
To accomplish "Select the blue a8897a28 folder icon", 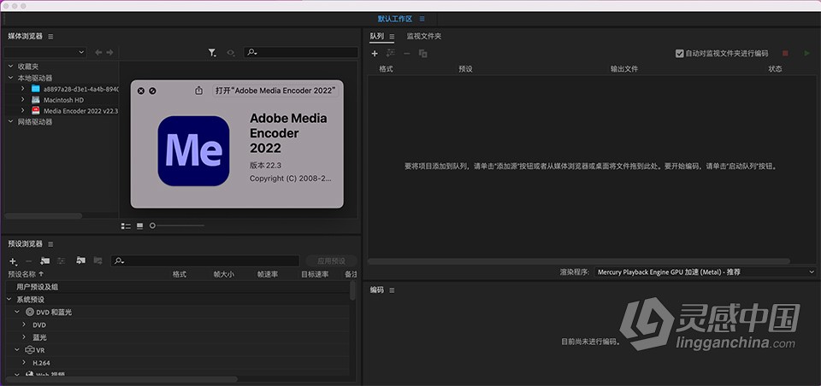I will click(36, 89).
